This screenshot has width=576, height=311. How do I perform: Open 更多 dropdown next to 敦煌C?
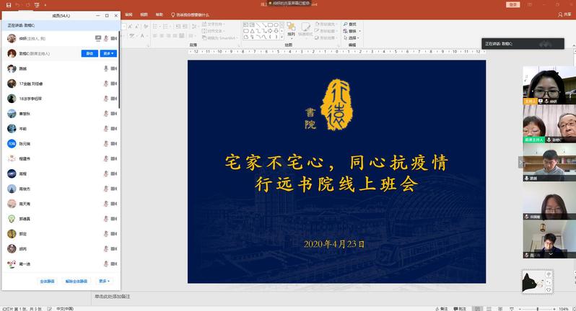[x=108, y=53]
